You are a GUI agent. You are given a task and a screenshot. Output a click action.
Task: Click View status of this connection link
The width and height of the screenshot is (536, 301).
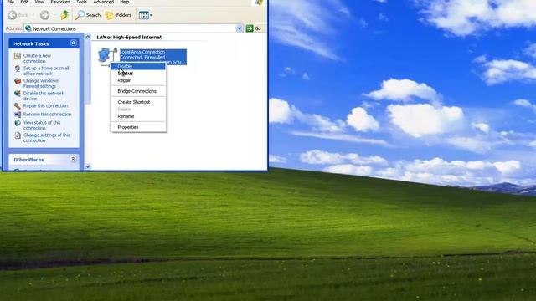point(42,125)
